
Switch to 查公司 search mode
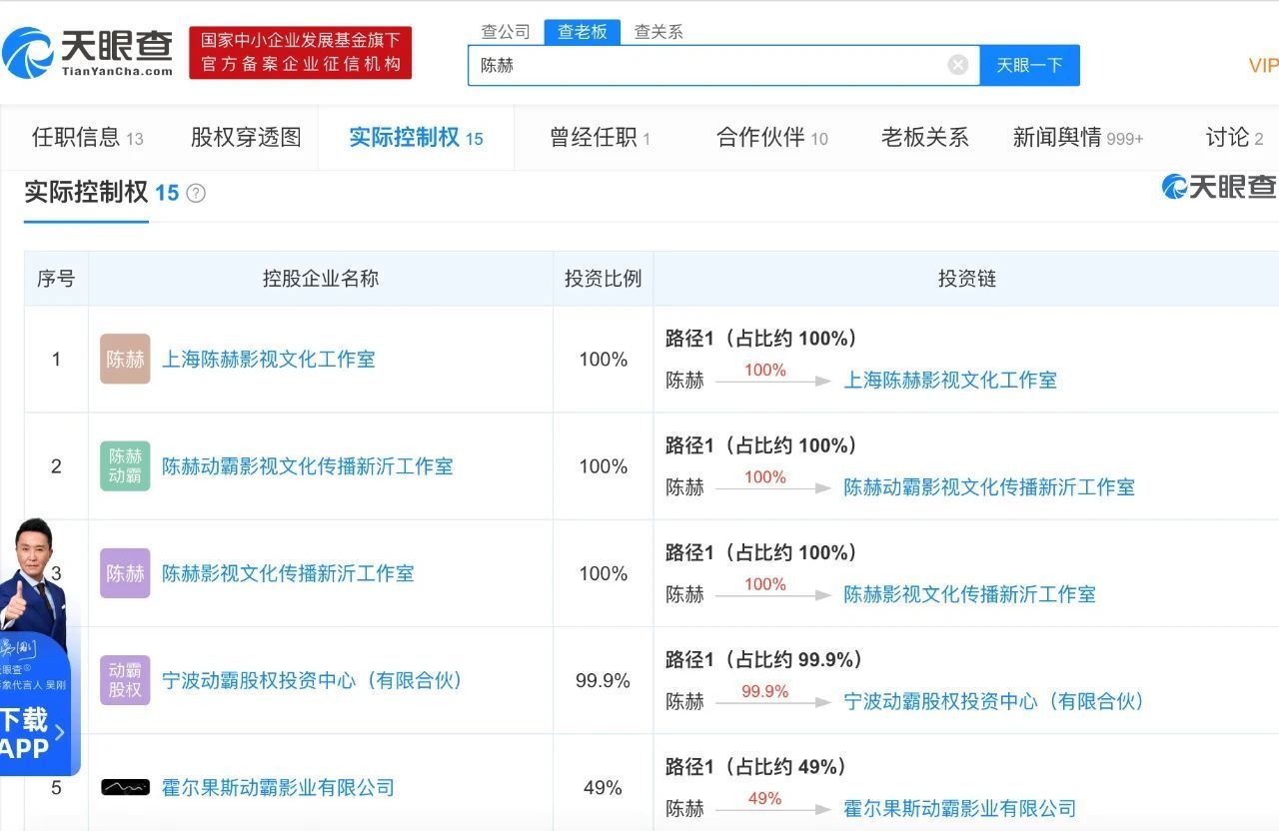[x=506, y=32]
